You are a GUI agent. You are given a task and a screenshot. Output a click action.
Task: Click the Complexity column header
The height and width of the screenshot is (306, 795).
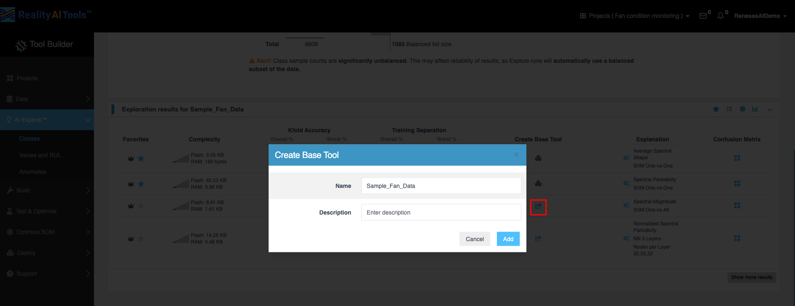click(x=205, y=139)
